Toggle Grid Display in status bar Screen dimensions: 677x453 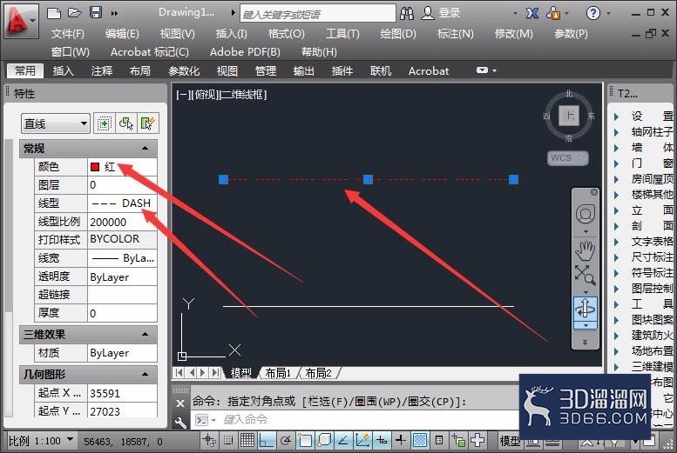click(247, 440)
